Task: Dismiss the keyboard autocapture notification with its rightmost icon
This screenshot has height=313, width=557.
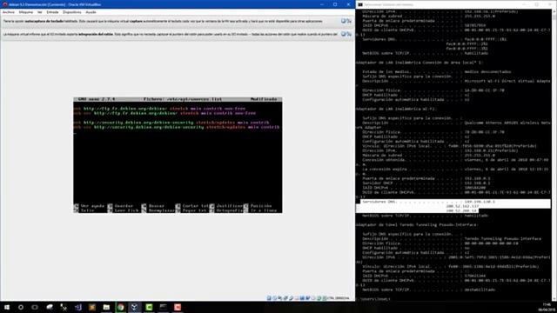Action: [349, 21]
